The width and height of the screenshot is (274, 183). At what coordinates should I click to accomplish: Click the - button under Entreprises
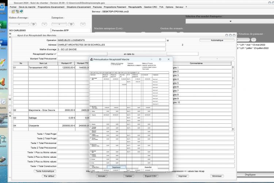(83, 24)
